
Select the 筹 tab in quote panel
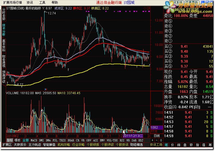210,145
